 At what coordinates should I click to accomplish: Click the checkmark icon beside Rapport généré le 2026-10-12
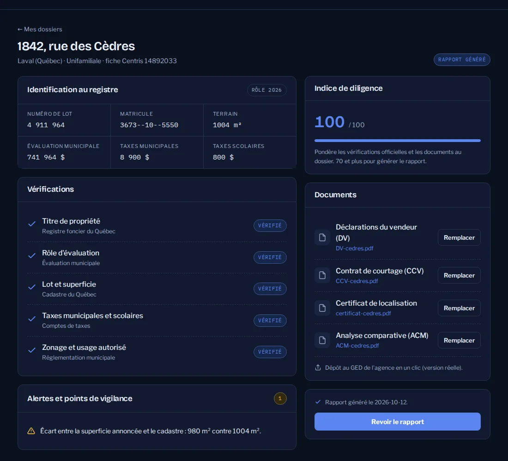coord(318,402)
